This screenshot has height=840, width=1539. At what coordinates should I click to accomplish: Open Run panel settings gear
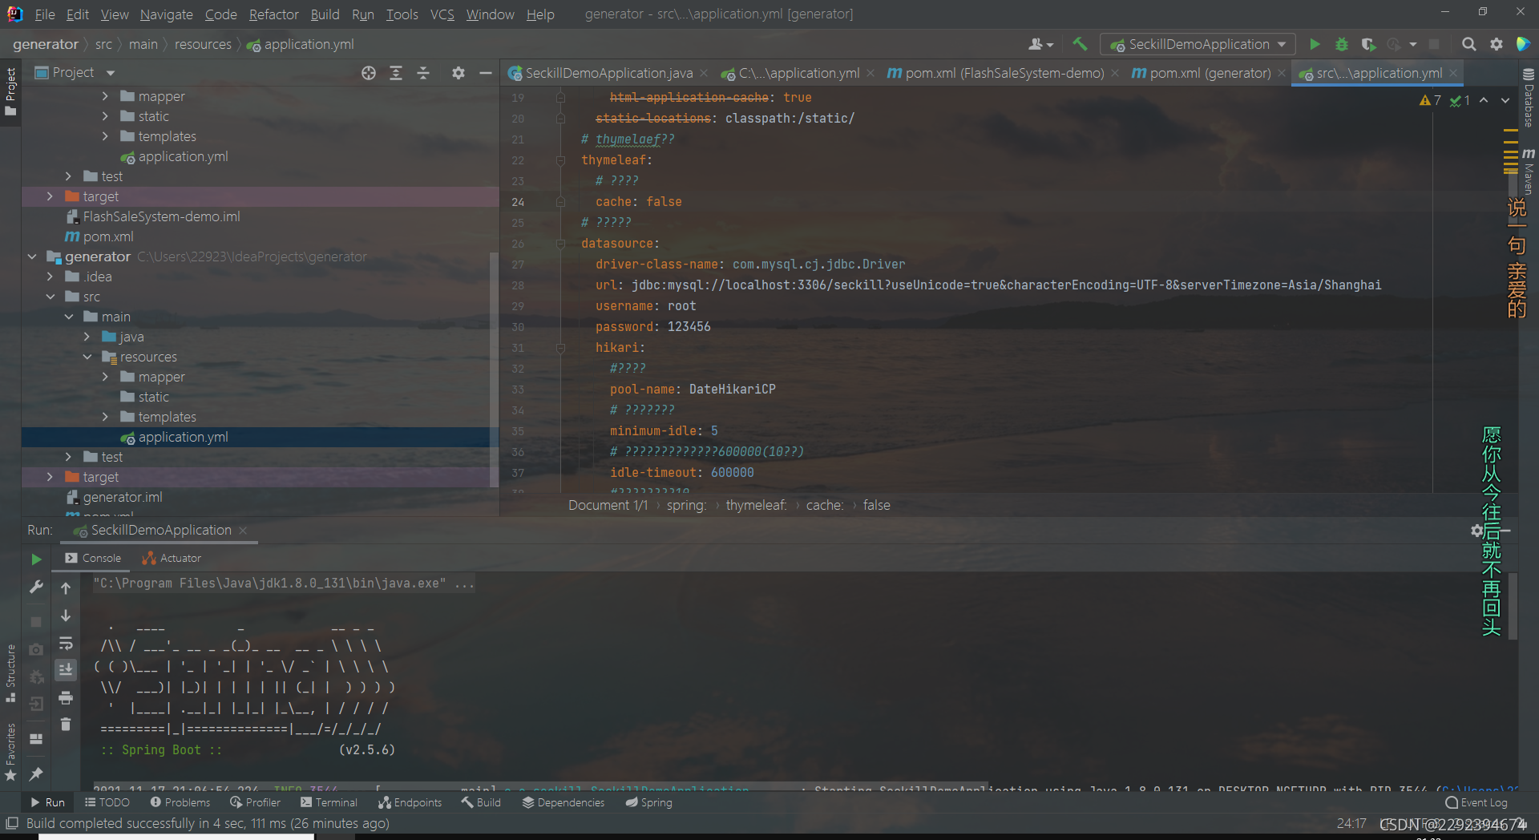coord(1477,531)
